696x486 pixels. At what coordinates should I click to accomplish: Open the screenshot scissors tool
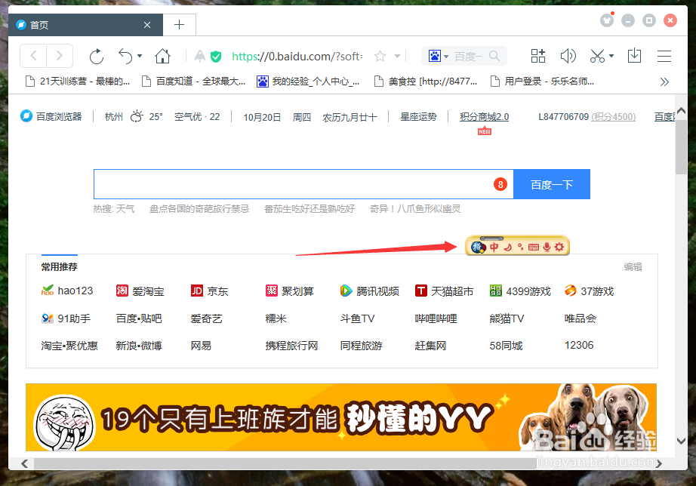coord(597,56)
